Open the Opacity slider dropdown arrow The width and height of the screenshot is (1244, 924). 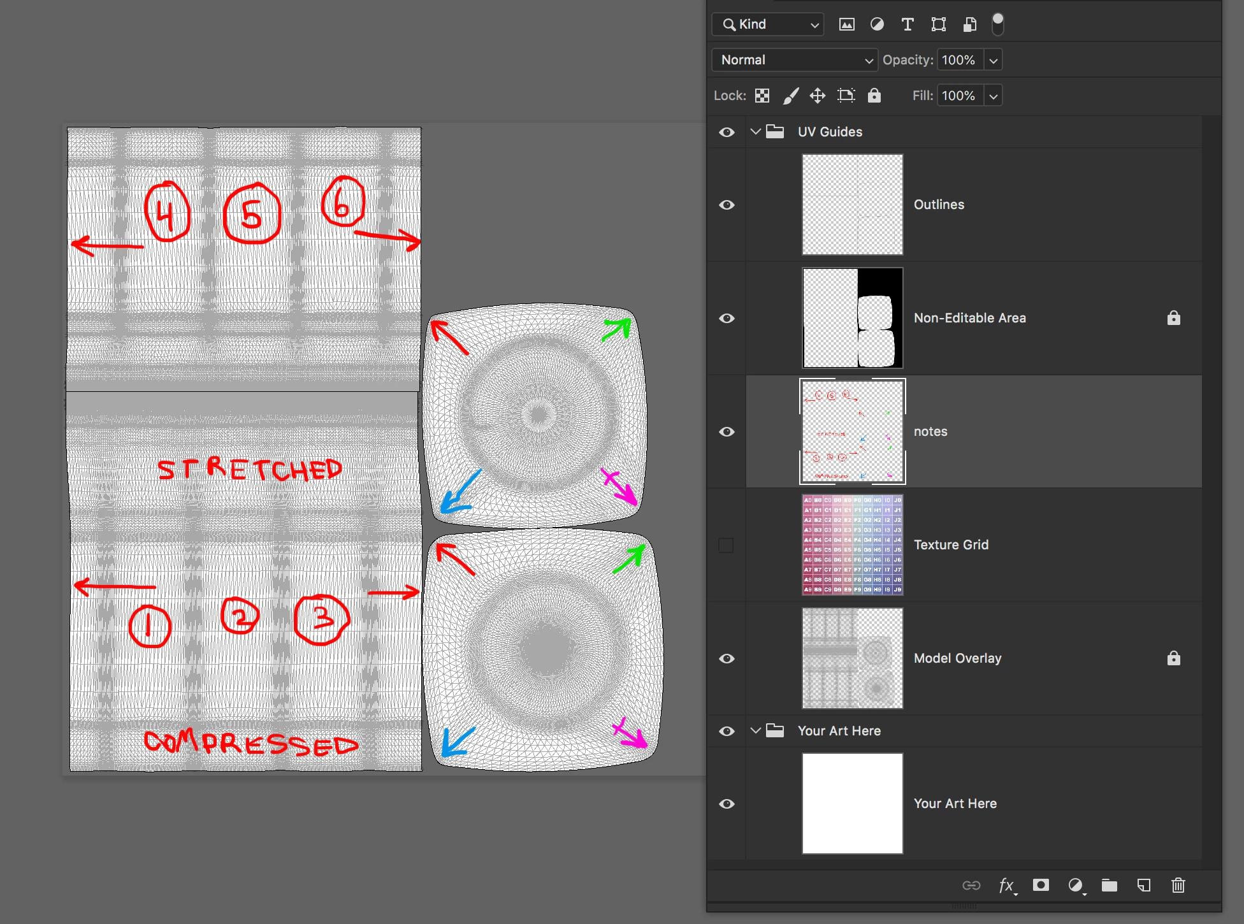point(993,60)
